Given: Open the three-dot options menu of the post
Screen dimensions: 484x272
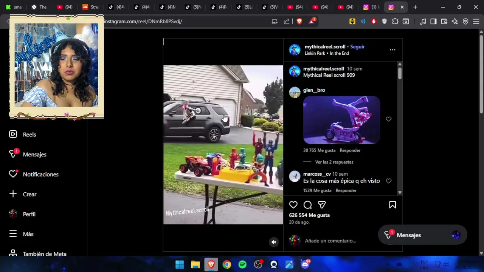Looking at the screenshot, I should 392,50.
